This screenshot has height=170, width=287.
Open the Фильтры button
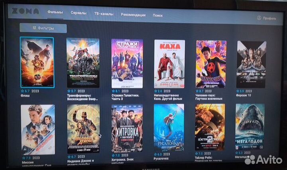point(43,28)
